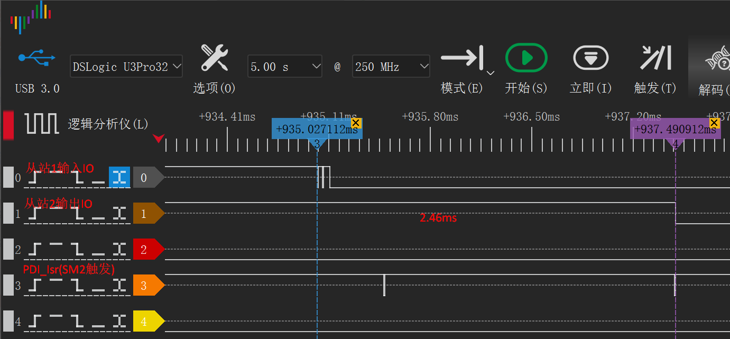Open the DSLogic U3Pro32 device dropdown
This screenshot has height=339, width=730.
(126, 67)
